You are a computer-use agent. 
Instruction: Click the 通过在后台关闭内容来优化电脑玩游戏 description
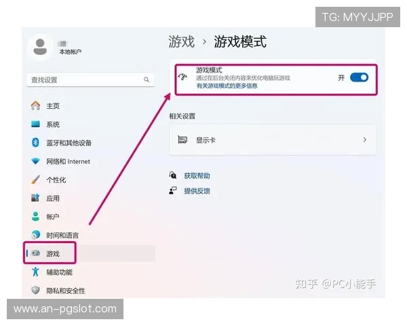coord(243,78)
